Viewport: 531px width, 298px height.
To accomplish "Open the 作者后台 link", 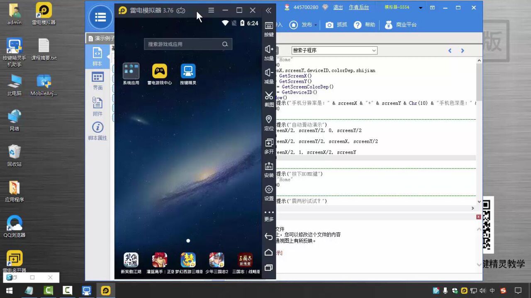I will pos(359,7).
